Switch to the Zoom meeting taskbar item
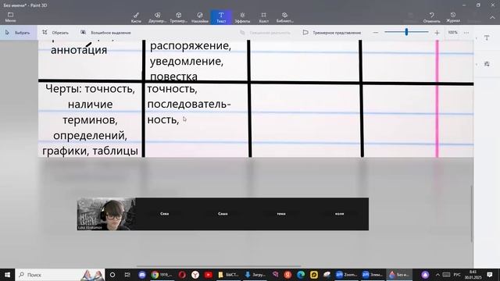Screen dimensions: 500x281 click(346, 275)
